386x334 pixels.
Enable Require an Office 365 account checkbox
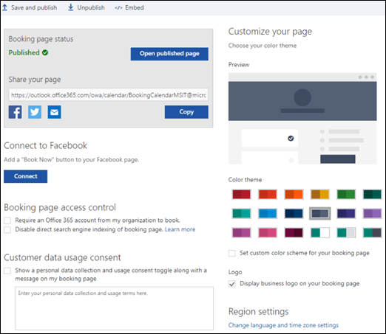(7, 220)
